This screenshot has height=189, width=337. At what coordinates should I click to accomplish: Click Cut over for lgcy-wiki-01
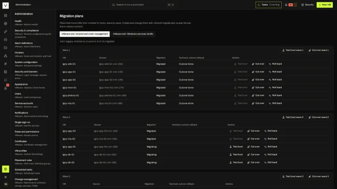258,64
